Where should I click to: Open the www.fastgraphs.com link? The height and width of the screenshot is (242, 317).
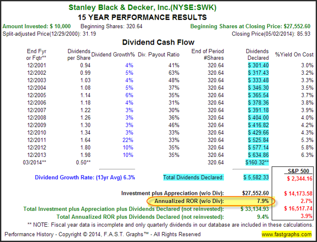pyautogui.click(x=286, y=234)
